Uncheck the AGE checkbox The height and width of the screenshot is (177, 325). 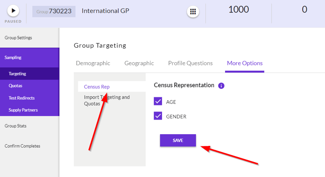pyautogui.click(x=158, y=101)
